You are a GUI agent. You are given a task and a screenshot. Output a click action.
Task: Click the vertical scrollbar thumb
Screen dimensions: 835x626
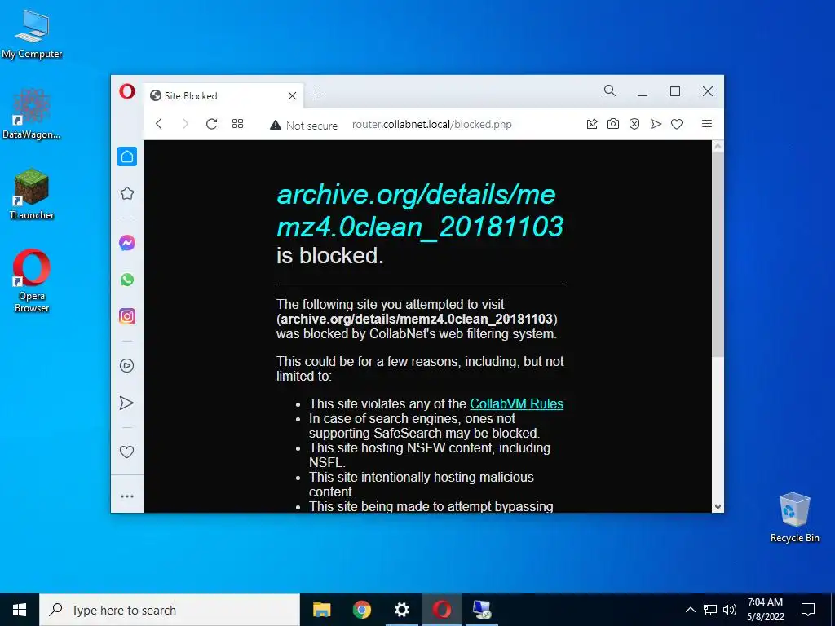click(x=718, y=254)
